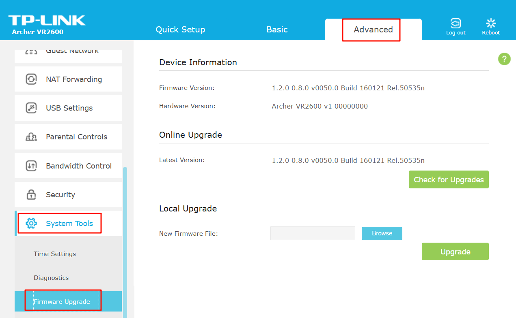The image size is (516, 318).
Task: Click the Check for Upgrades button
Action: 449,179
